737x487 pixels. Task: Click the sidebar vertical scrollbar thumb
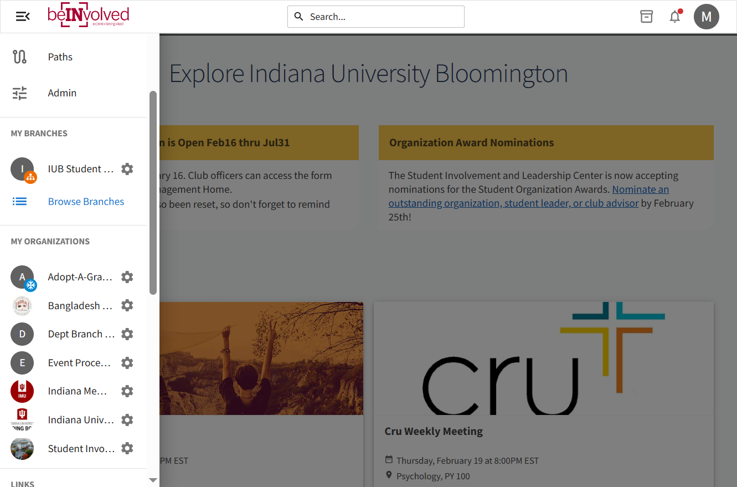[153, 193]
